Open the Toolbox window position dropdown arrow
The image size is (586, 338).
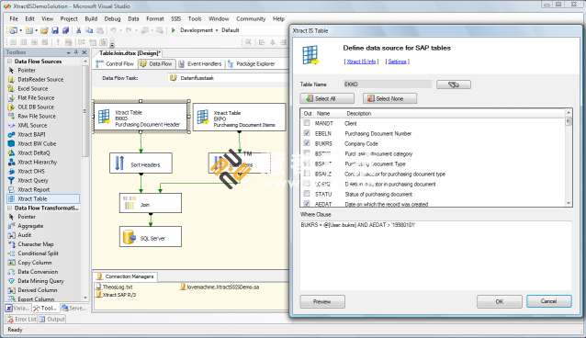pos(69,52)
